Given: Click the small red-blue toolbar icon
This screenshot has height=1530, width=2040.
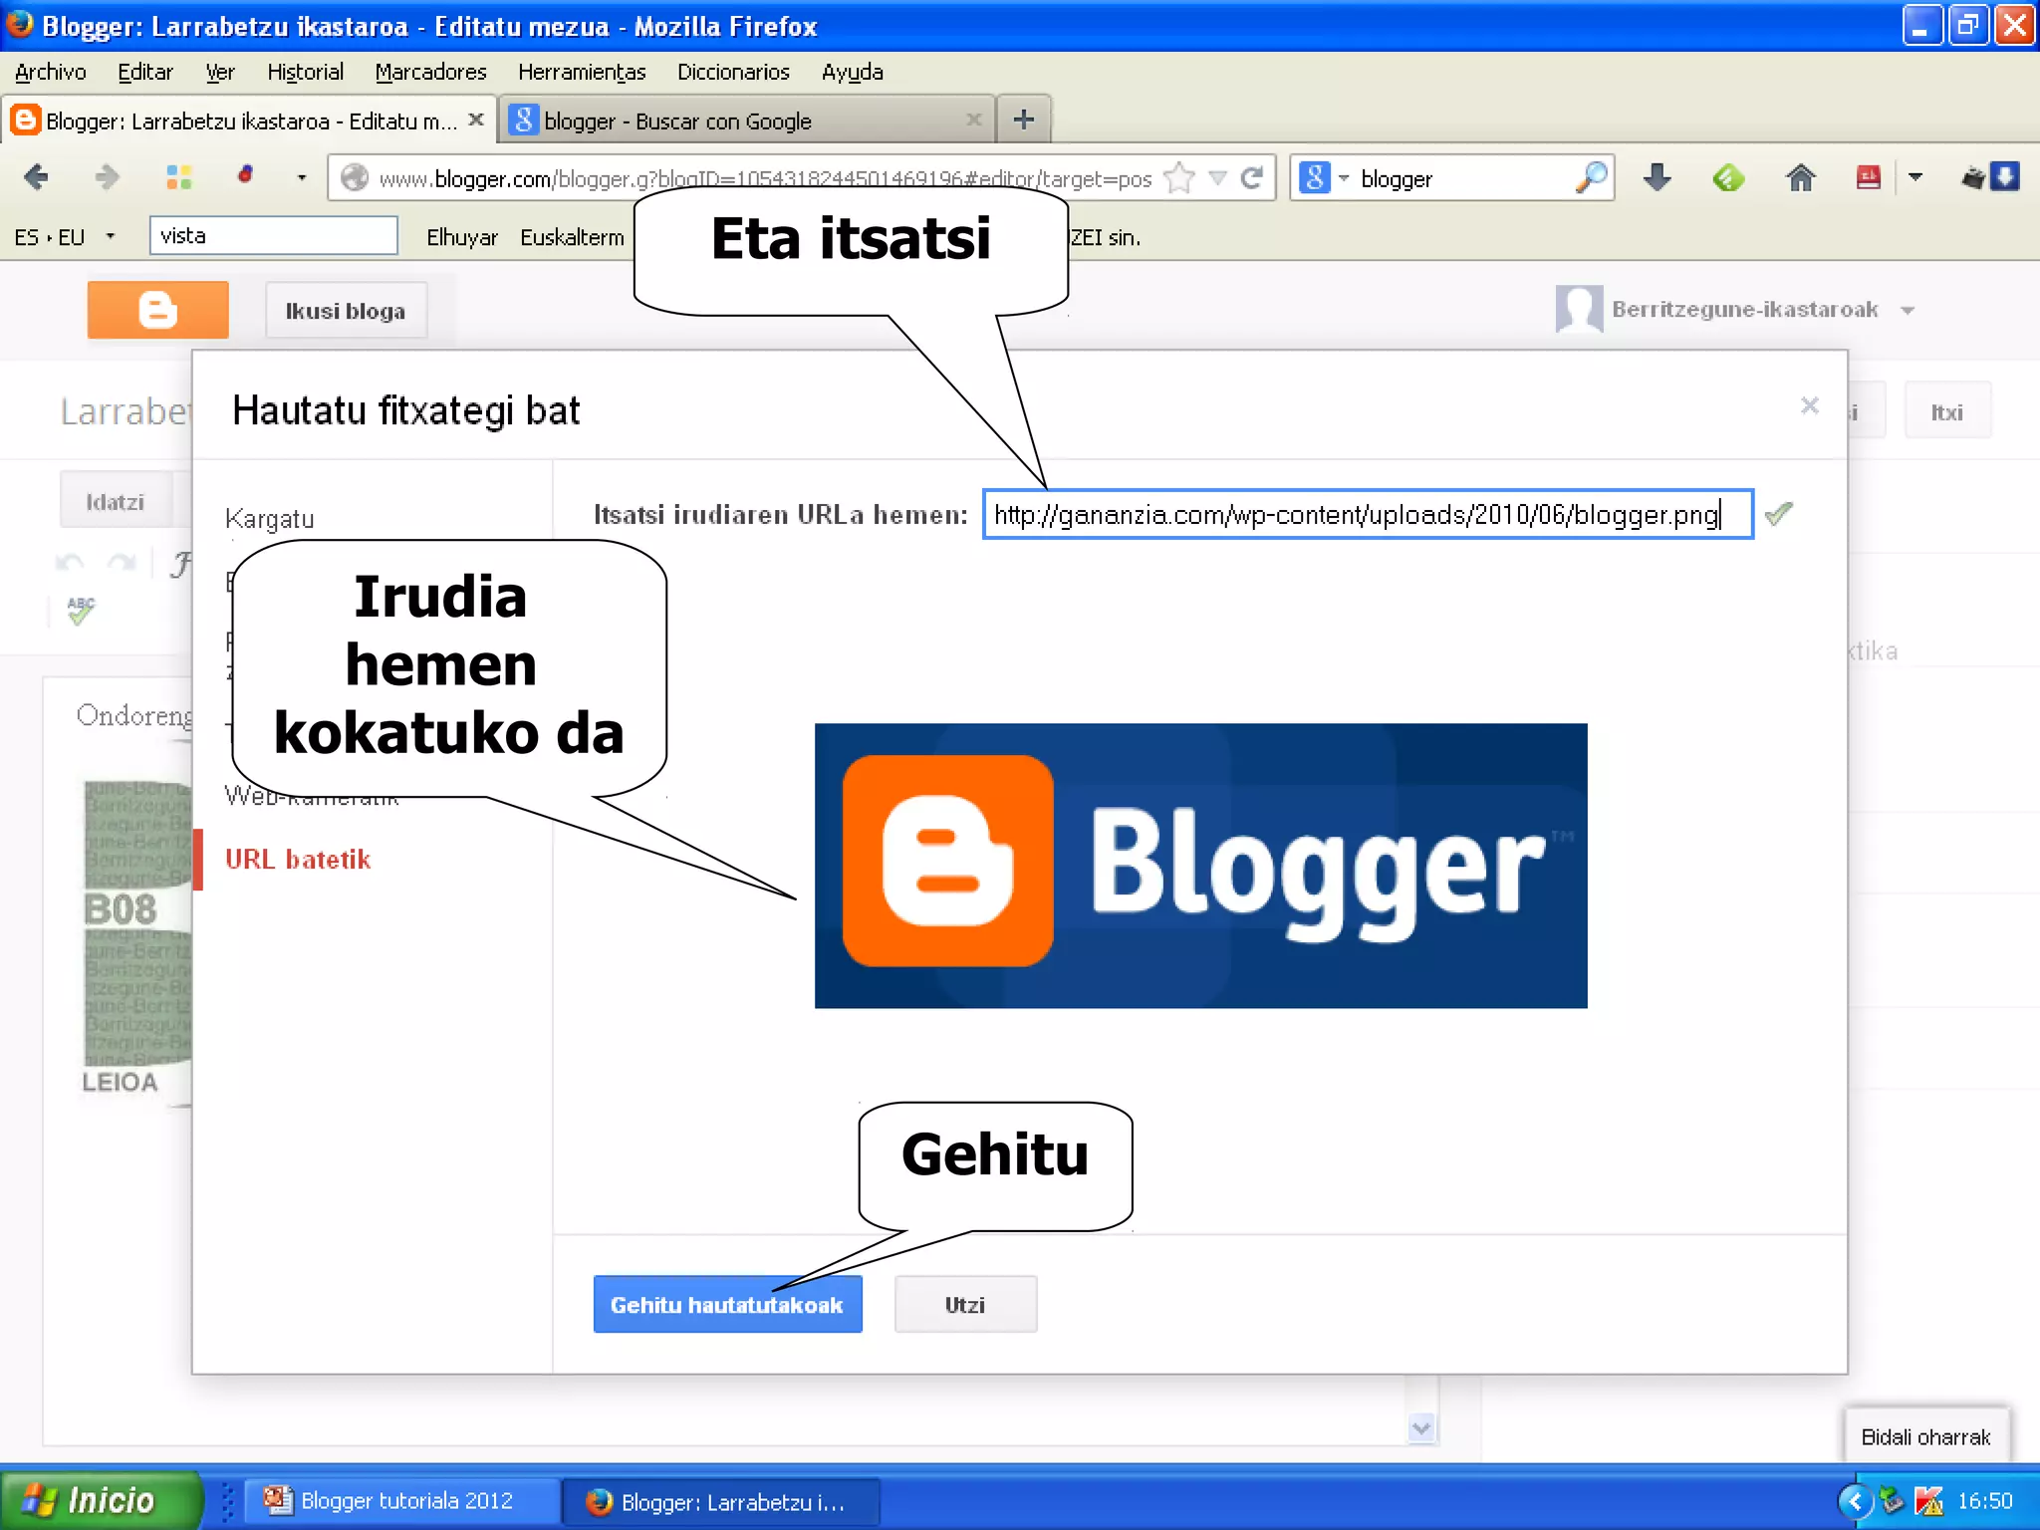Looking at the screenshot, I should point(245,176).
